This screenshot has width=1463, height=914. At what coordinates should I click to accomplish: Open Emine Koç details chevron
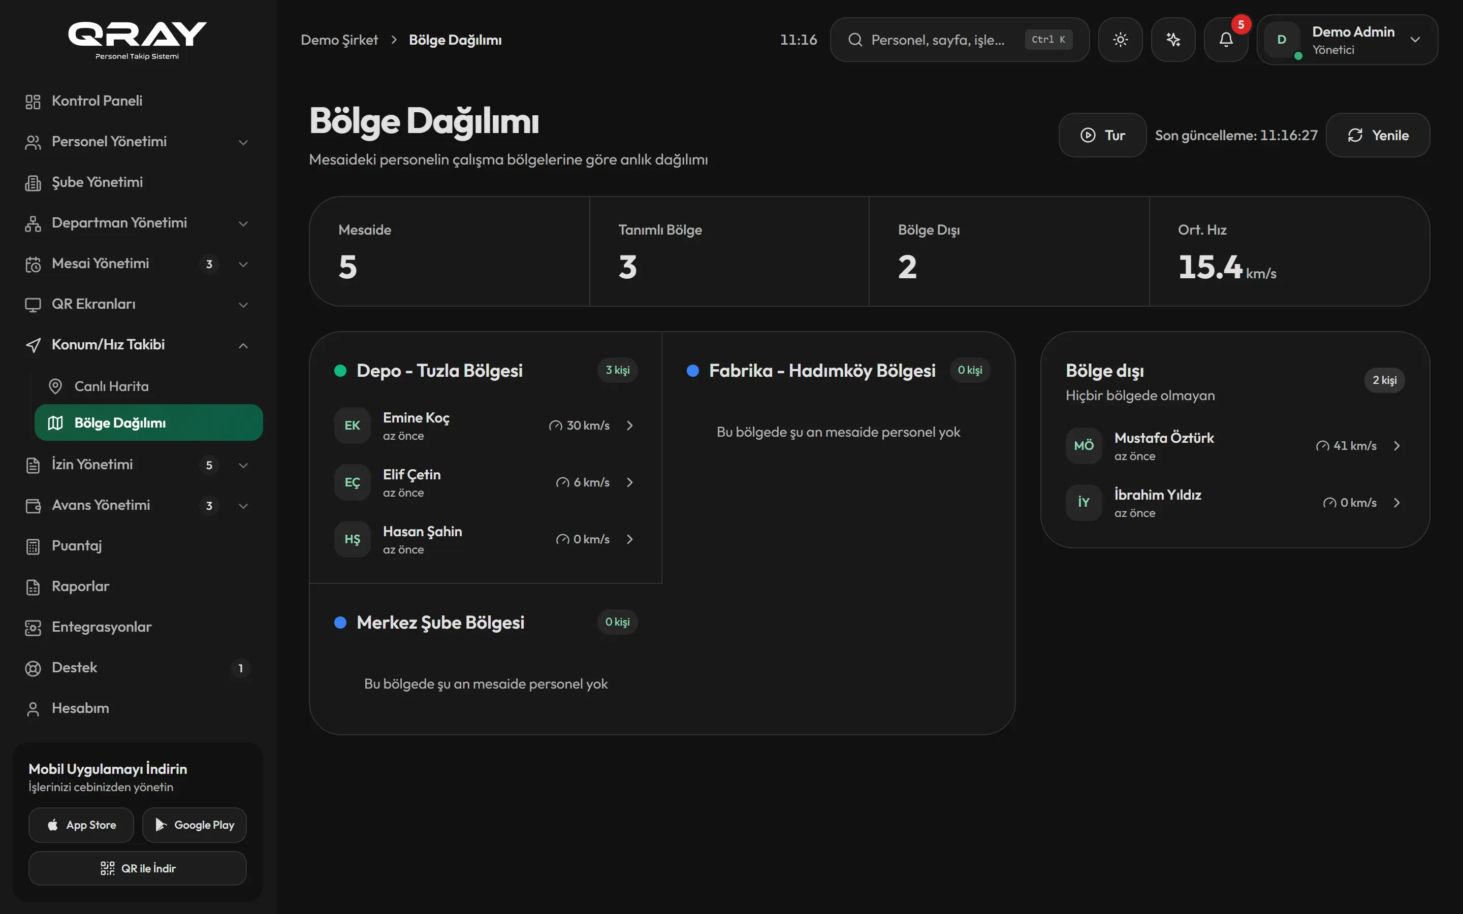coord(629,426)
